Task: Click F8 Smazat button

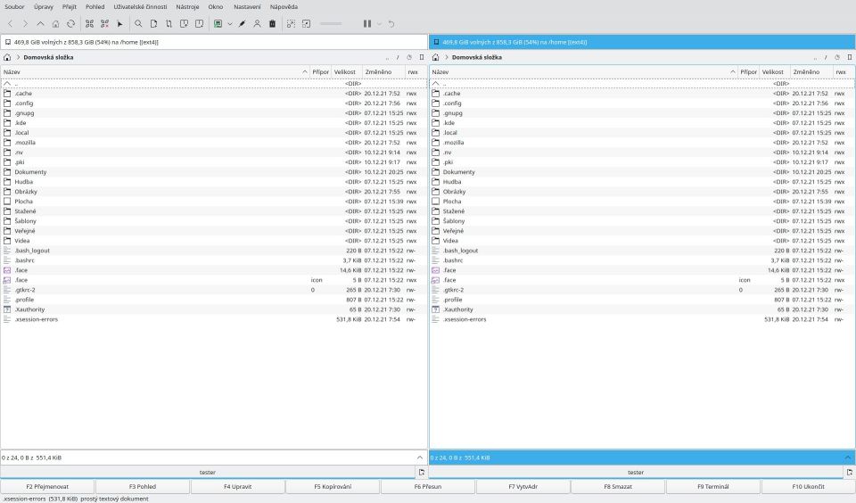Action: 618,487
